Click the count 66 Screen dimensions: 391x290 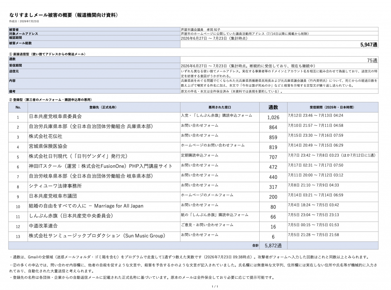click(273, 217)
